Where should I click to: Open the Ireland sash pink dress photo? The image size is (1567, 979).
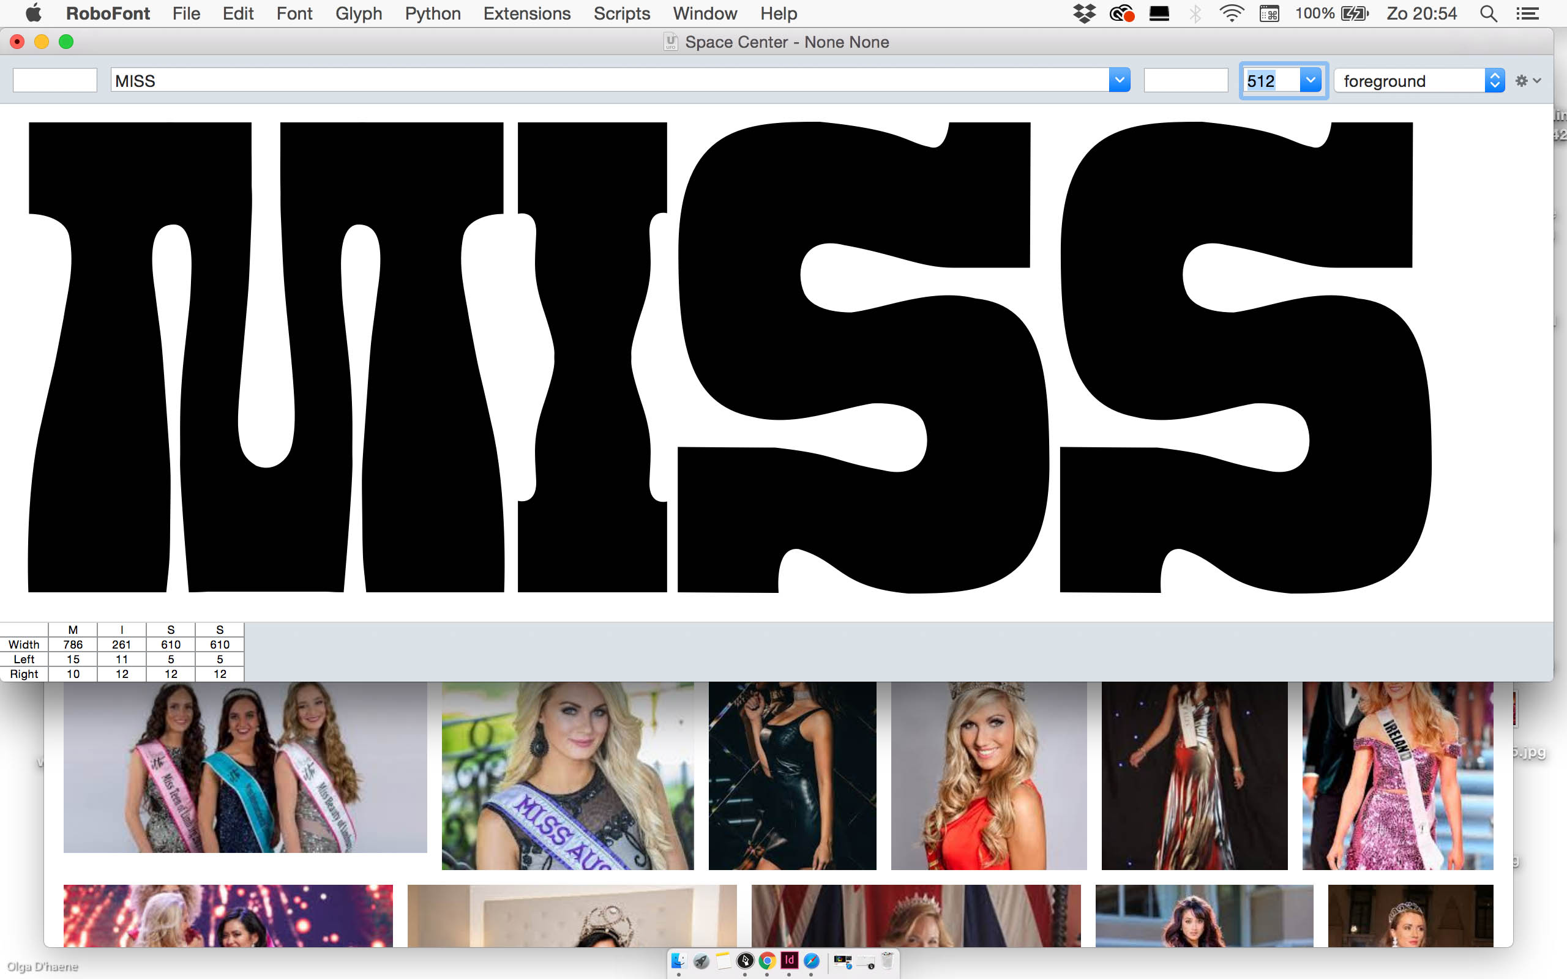pyautogui.click(x=1397, y=776)
